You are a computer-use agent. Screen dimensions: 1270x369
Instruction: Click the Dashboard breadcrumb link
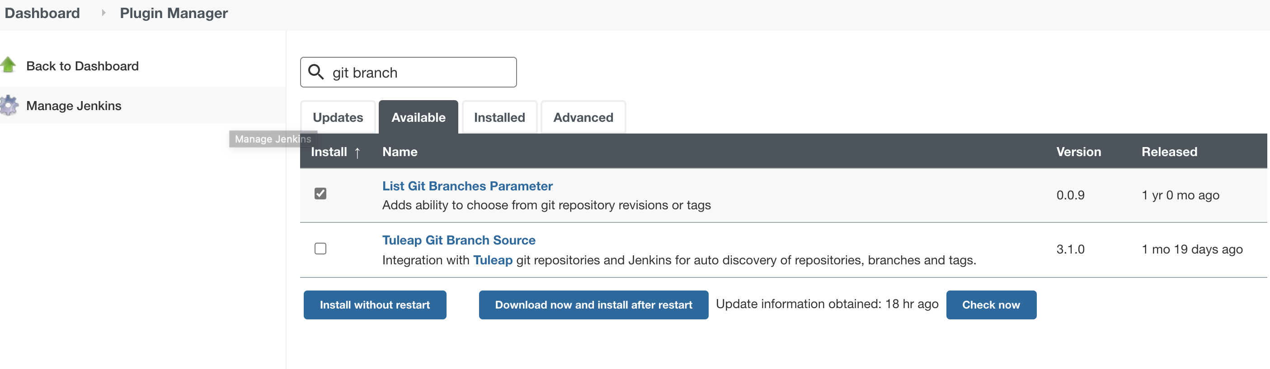(x=42, y=13)
